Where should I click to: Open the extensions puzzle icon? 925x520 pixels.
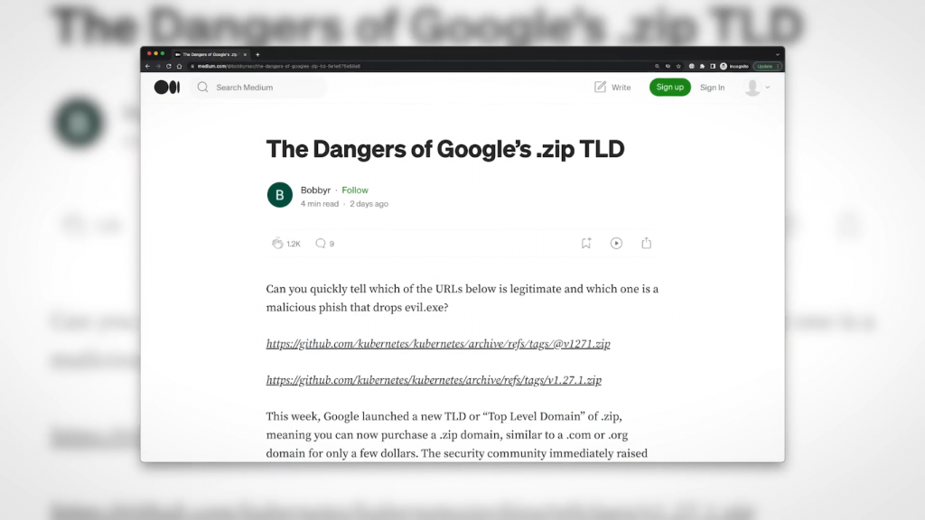click(702, 66)
